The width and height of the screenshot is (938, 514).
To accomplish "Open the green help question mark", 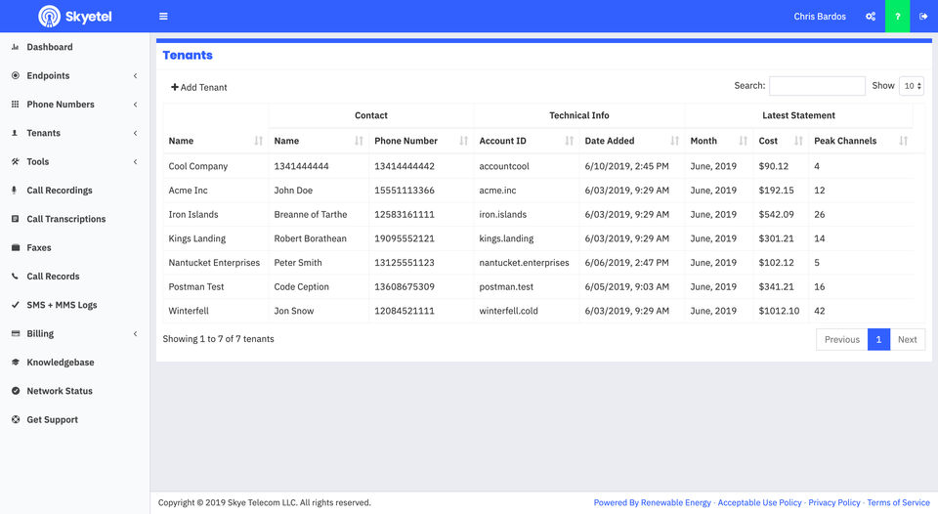I will (897, 17).
